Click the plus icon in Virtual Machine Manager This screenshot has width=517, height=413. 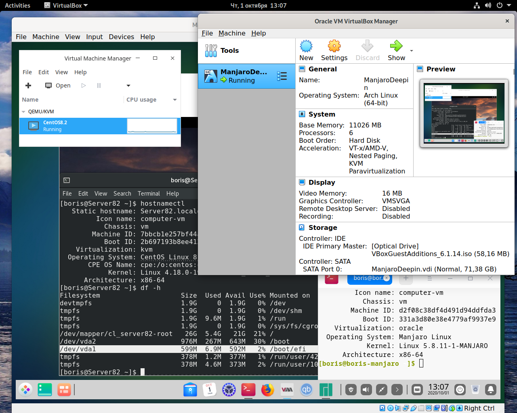coord(28,86)
